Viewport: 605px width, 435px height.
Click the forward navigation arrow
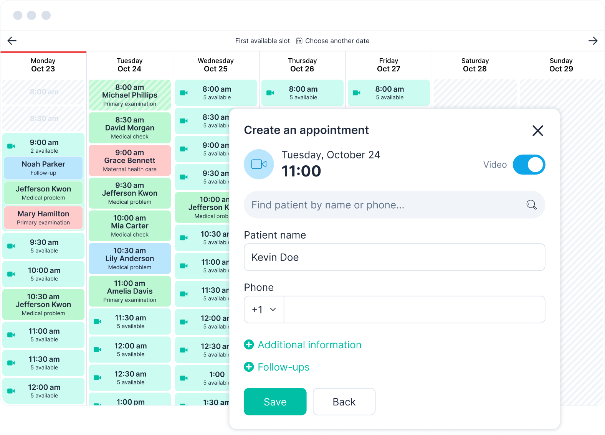tap(593, 41)
